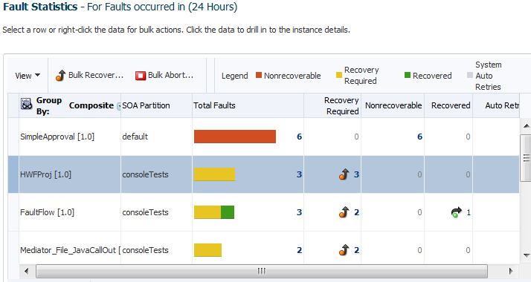Open nonrecoverable count 6 for SimpleApproval
531x282 pixels.
419,137
